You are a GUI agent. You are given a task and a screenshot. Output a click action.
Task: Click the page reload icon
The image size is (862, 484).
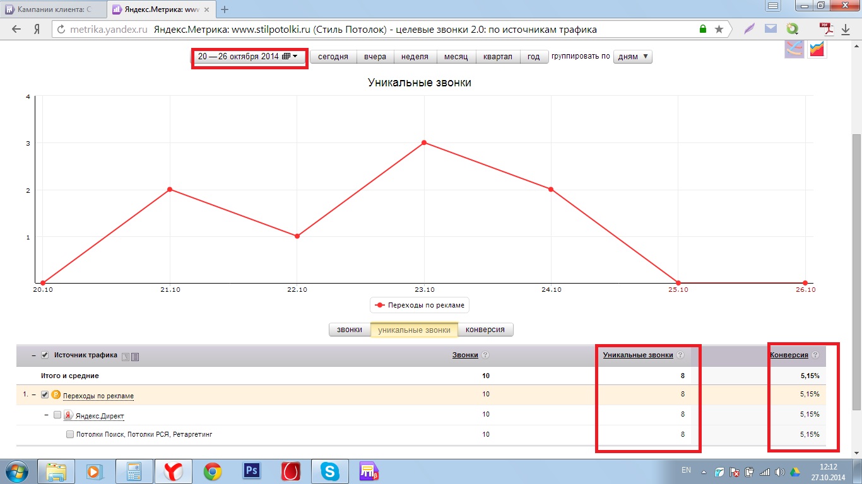(x=61, y=29)
